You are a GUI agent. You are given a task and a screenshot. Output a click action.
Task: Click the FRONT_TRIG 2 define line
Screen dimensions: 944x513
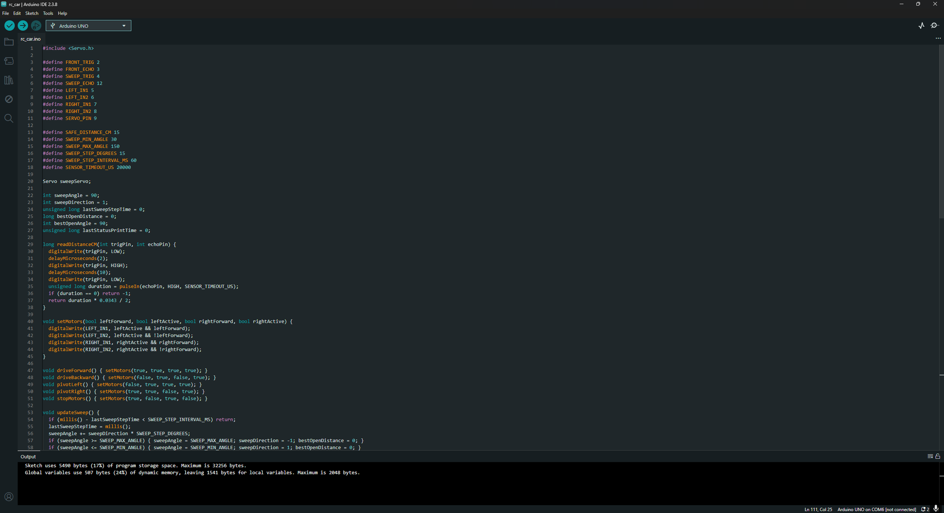(x=71, y=63)
